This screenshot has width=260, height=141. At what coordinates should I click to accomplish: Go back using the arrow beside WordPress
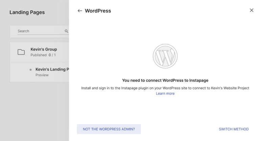click(80, 11)
